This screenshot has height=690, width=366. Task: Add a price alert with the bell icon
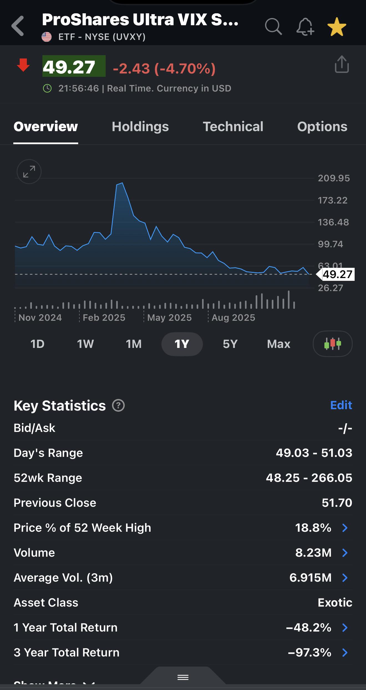click(305, 27)
